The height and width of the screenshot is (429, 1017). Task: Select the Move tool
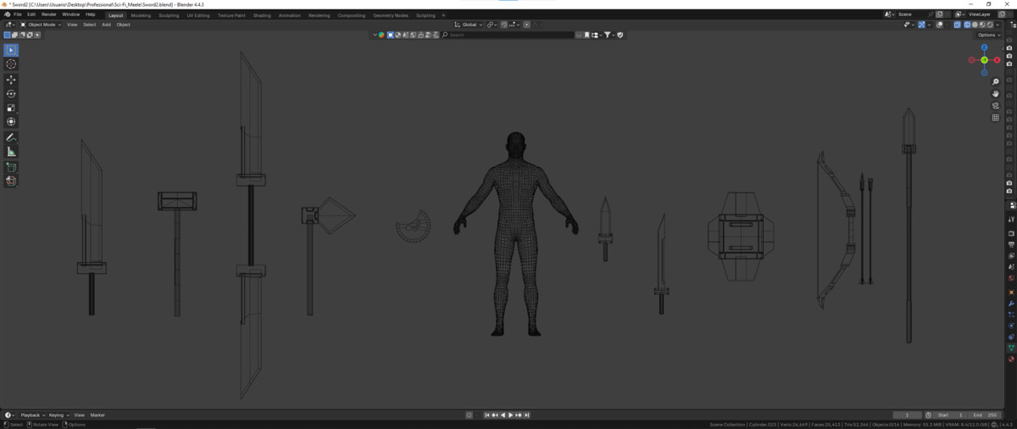pos(11,80)
